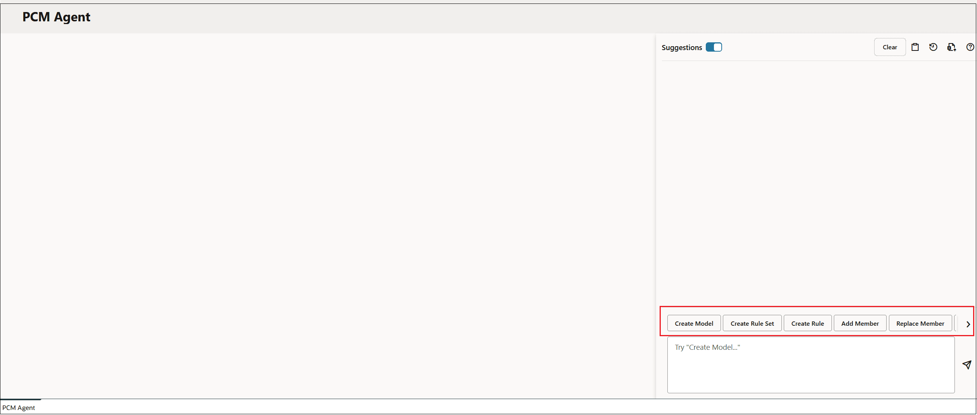This screenshot has height=415, width=977.
Task: Click the Create Model suggestion
Action: pyautogui.click(x=694, y=323)
